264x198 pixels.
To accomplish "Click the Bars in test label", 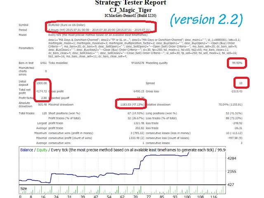I will click(x=26, y=63).
